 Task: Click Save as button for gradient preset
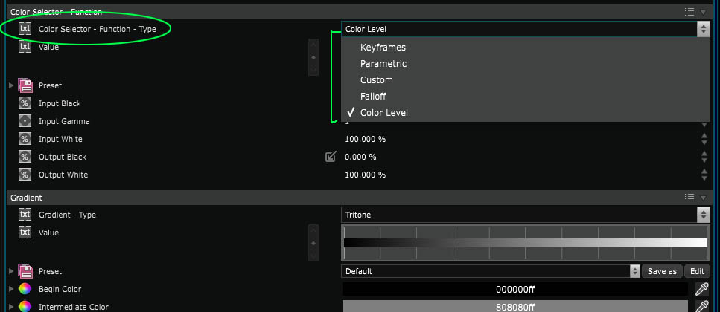pos(662,271)
